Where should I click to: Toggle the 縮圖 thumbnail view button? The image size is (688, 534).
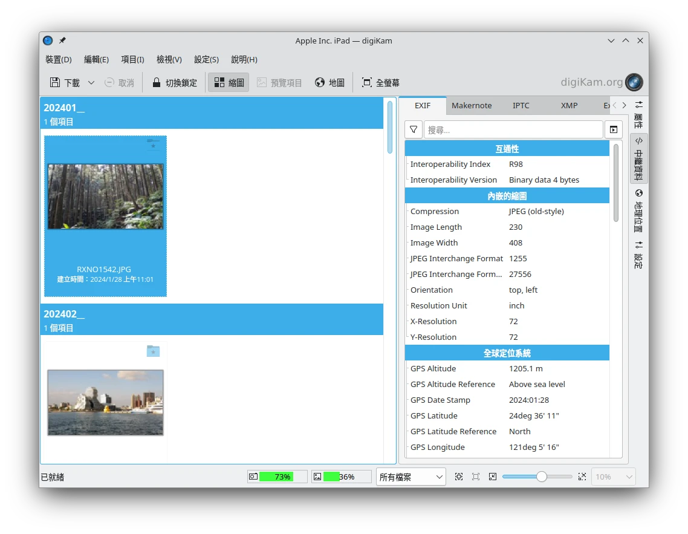(x=229, y=82)
